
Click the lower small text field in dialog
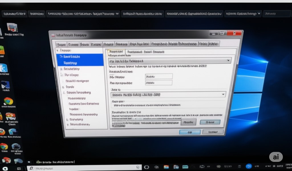(159, 83)
